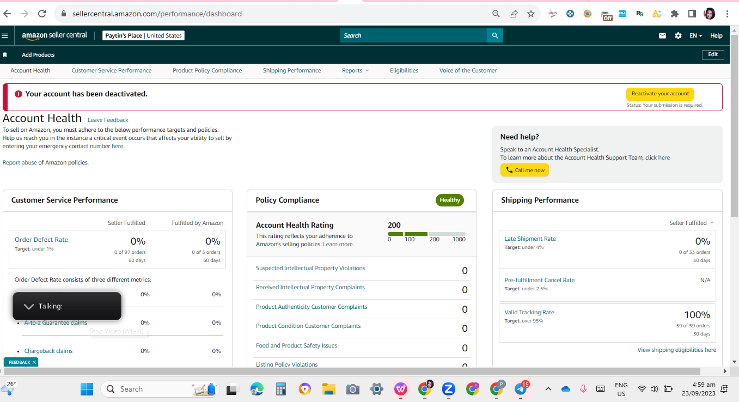This screenshot has height=402, width=739.
Task: Open the Voice of the Customer tab
Action: click(468, 70)
